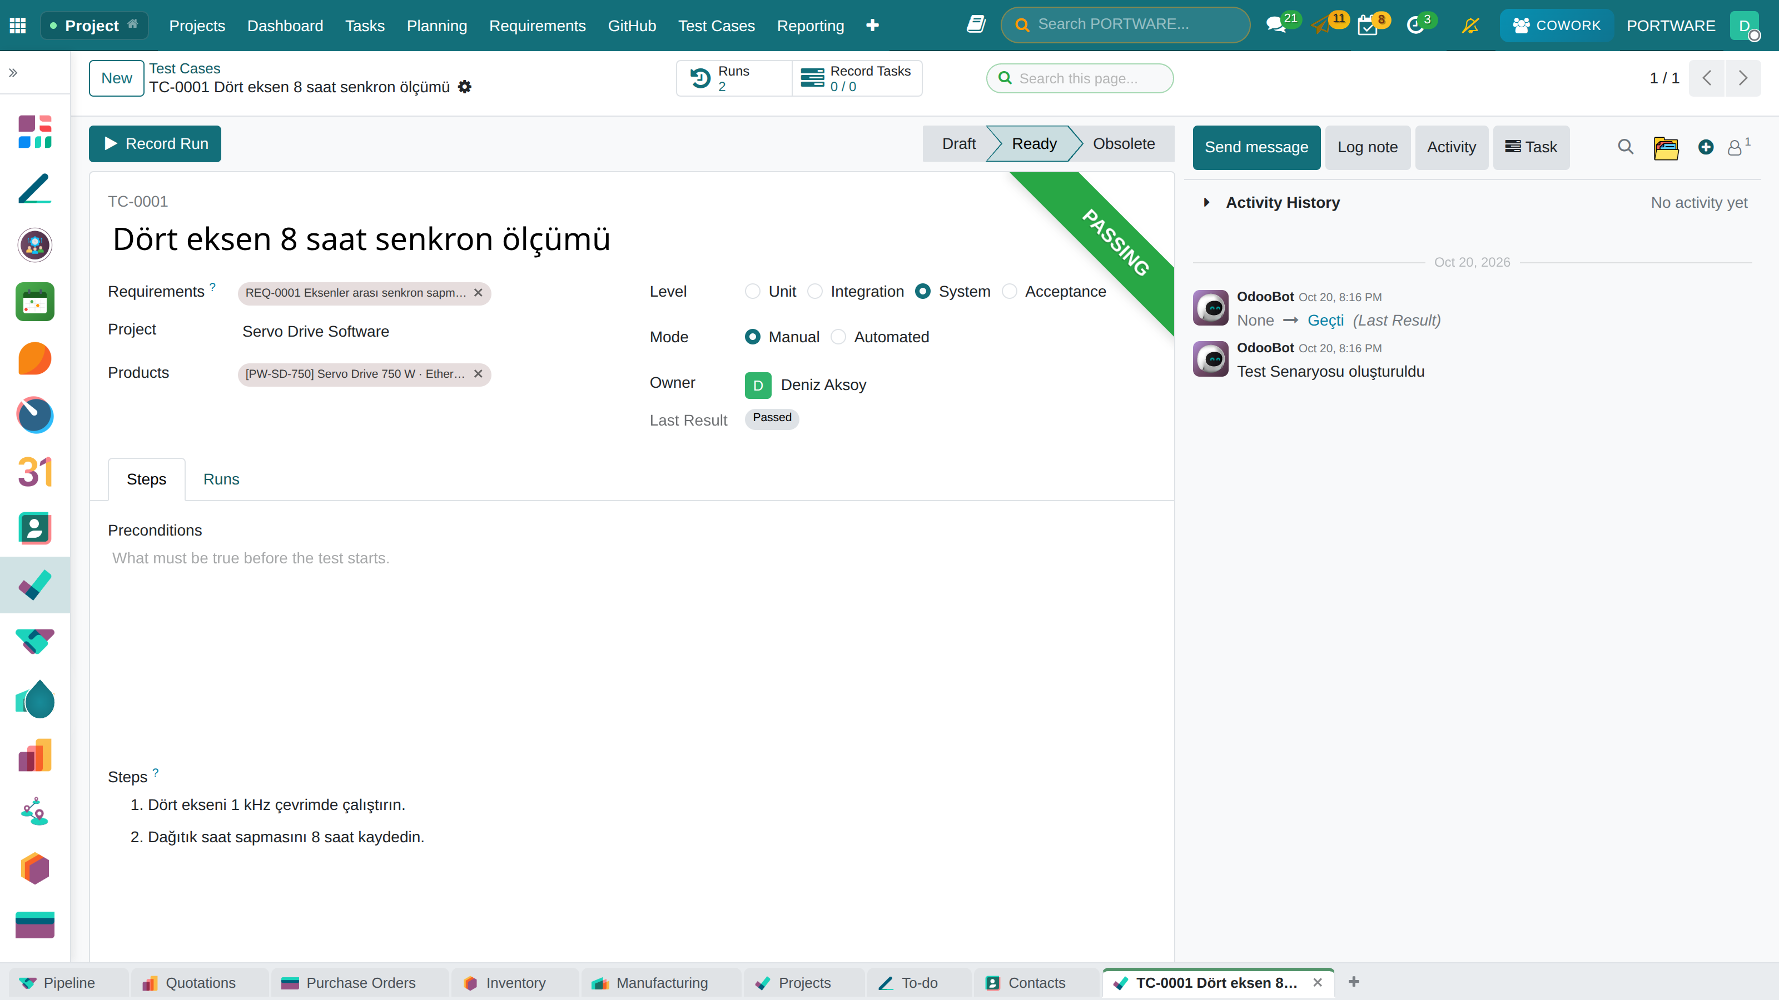Click the Log note button
Viewport: 1779px width, 1000px height.
pos(1368,147)
